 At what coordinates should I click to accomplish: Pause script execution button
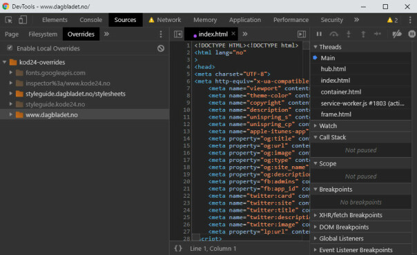(x=319, y=34)
